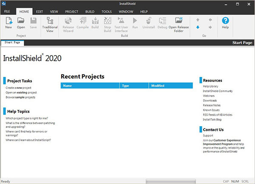255x184 pixels.
Task: Open the Help Library resource link
Action: click(x=211, y=86)
